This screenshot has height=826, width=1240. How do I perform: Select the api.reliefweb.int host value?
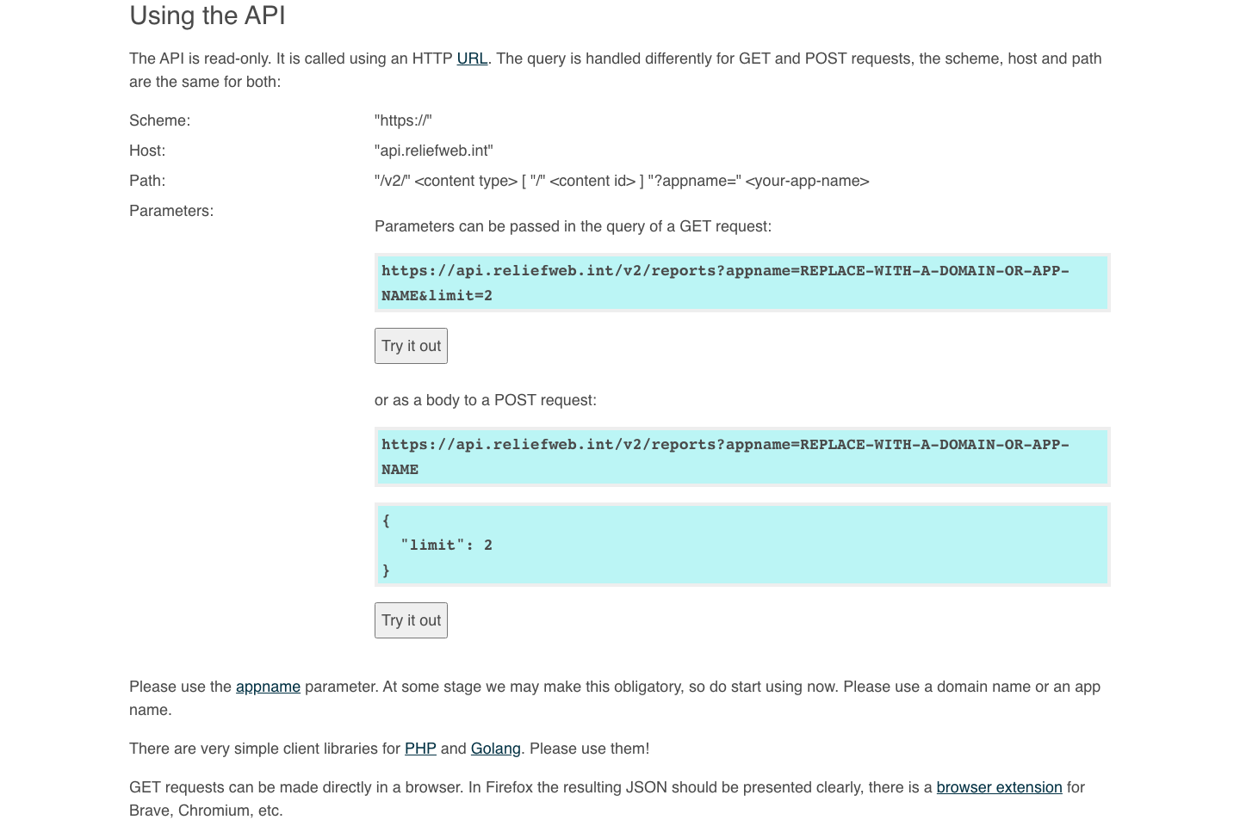tap(433, 151)
